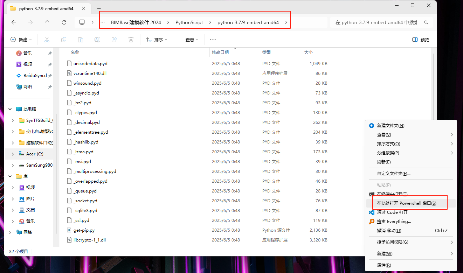Click the Share icon in toolbar
This screenshot has height=273, width=463.
pyautogui.click(x=114, y=40)
